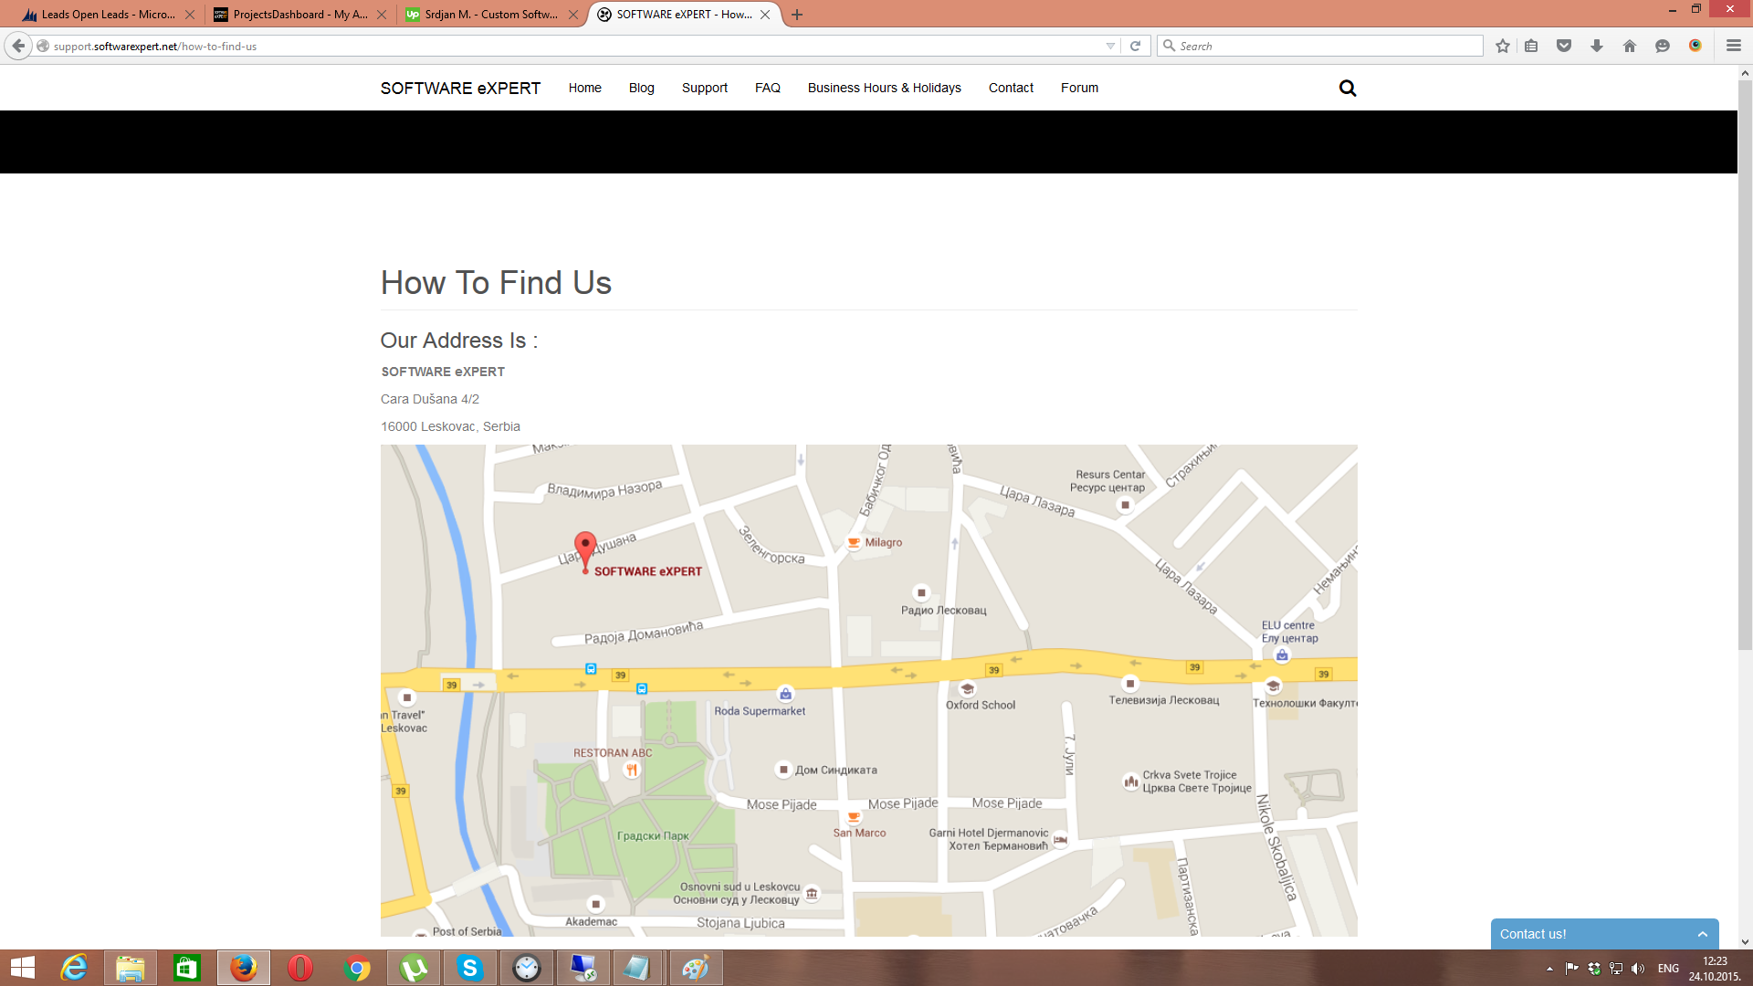
Task: Click the page vertical scrollbar thumb
Action: (x=1745, y=365)
